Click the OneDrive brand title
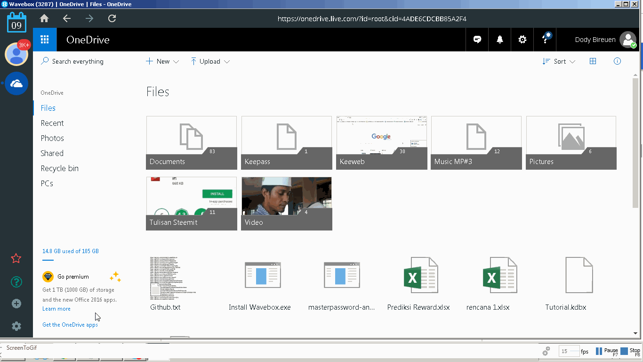The image size is (643, 362). (x=88, y=40)
